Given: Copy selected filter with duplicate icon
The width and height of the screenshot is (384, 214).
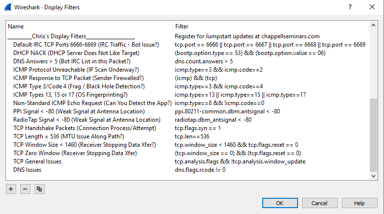Looking at the screenshot, I should (39, 189).
